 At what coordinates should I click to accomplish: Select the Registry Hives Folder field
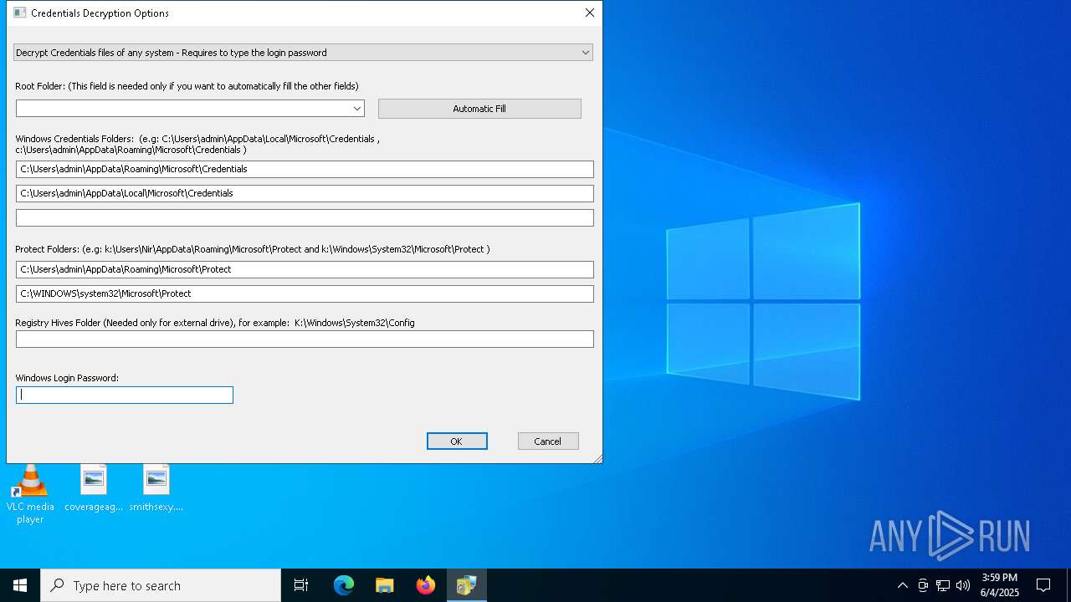click(305, 339)
